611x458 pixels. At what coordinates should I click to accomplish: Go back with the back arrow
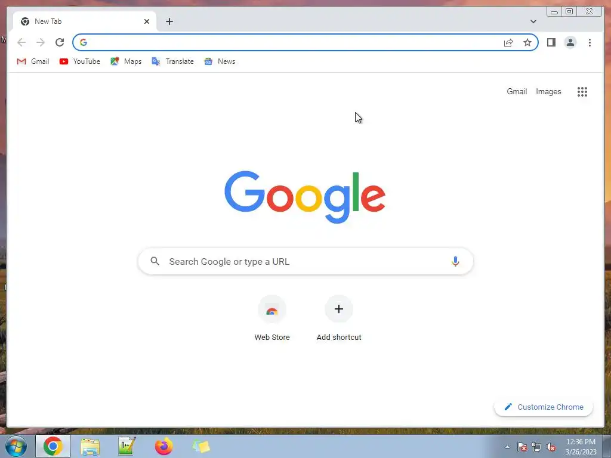21,42
